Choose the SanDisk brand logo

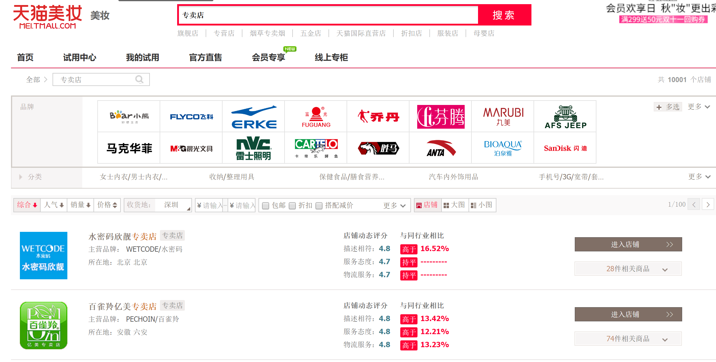[x=565, y=148]
